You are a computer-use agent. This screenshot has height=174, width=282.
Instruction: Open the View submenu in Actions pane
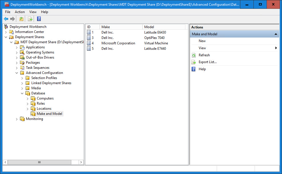click(x=202, y=48)
